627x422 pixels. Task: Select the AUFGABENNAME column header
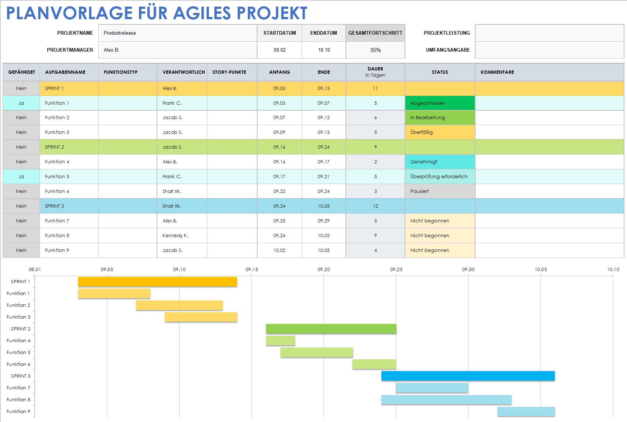tap(69, 72)
